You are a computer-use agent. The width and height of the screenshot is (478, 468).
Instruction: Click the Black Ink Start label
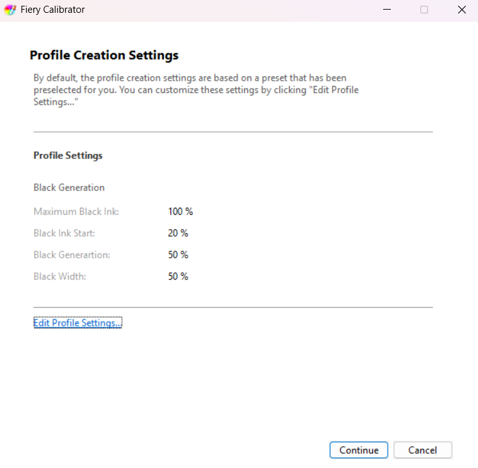click(x=65, y=233)
